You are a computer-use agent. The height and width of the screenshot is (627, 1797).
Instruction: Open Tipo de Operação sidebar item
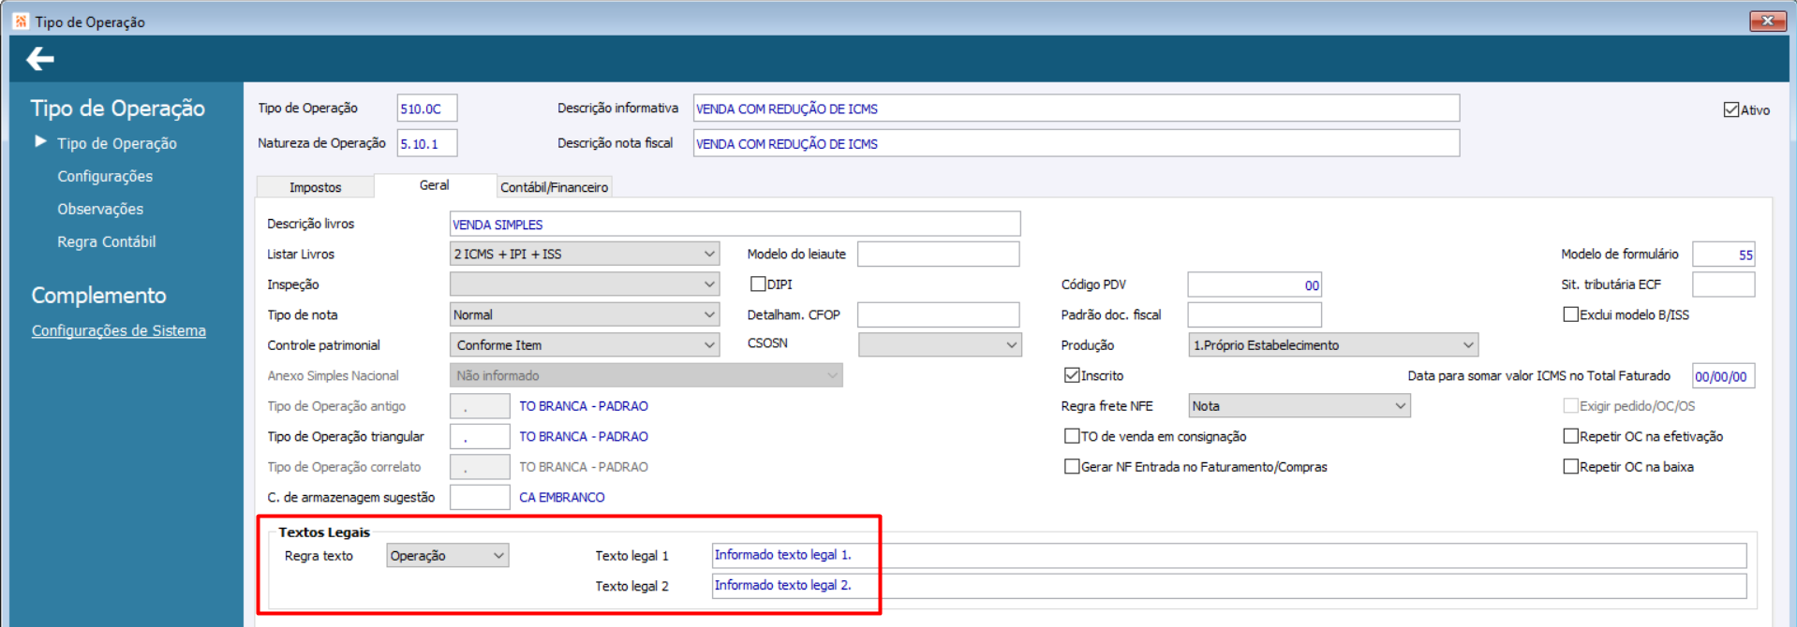(x=117, y=143)
